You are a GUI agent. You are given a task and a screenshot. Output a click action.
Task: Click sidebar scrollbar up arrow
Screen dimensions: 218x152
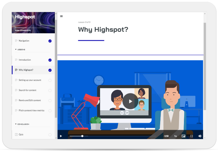tap(56, 14)
